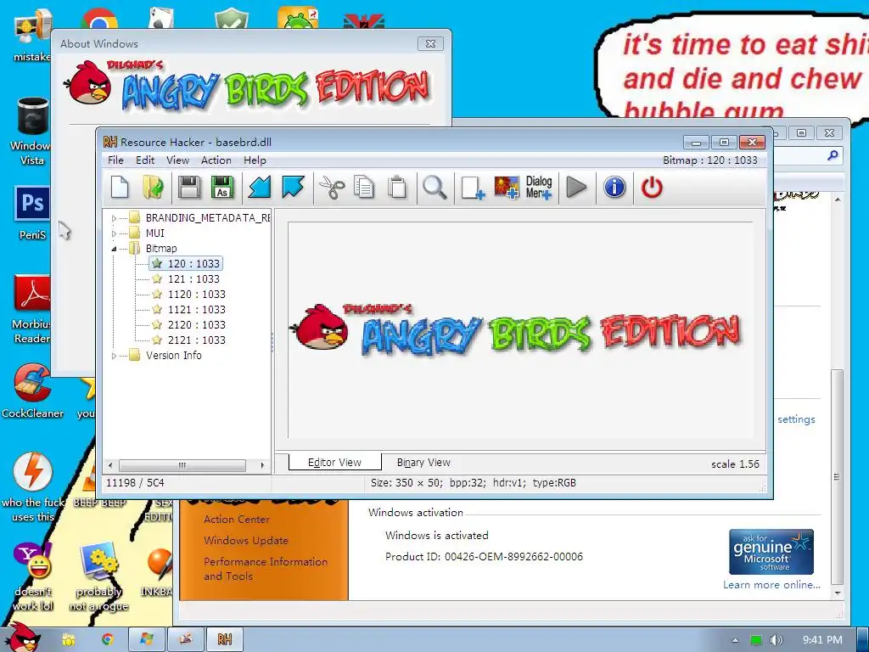Screen dimensions: 869x652
Task: Click the Angry Bird Start button
Action: point(21,638)
